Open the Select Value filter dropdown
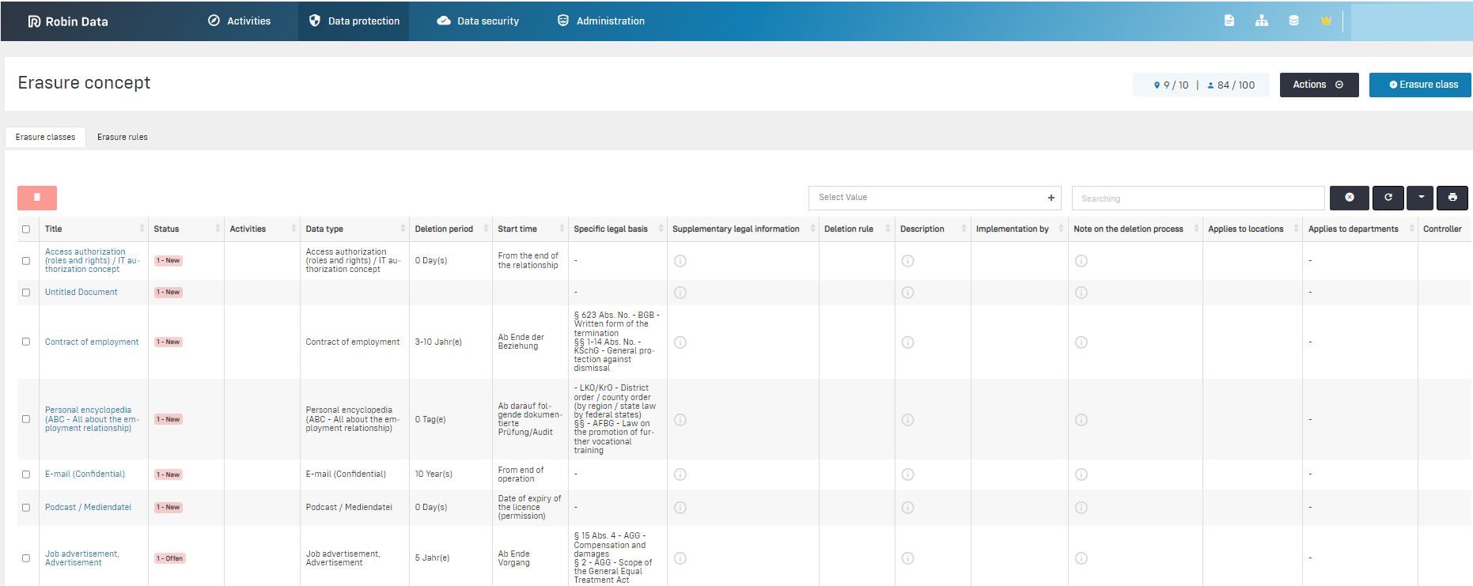The width and height of the screenshot is (1473, 586). tap(934, 198)
